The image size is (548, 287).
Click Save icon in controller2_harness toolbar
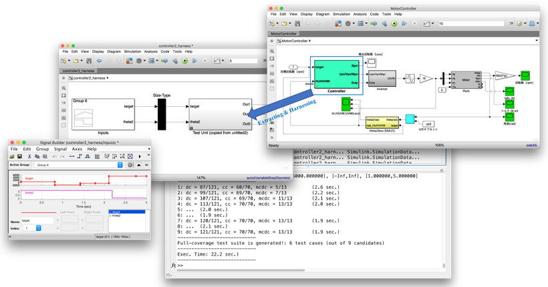pyautogui.click(x=89, y=61)
